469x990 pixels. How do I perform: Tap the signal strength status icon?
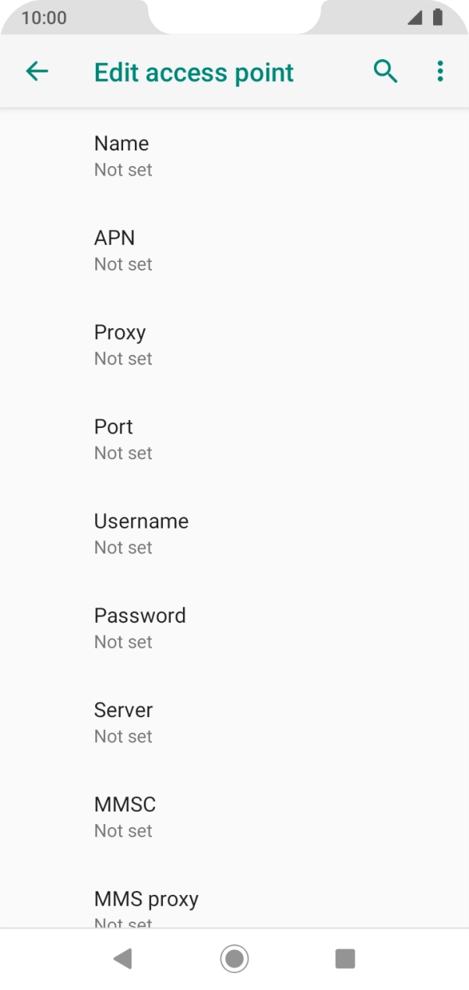pos(414,17)
